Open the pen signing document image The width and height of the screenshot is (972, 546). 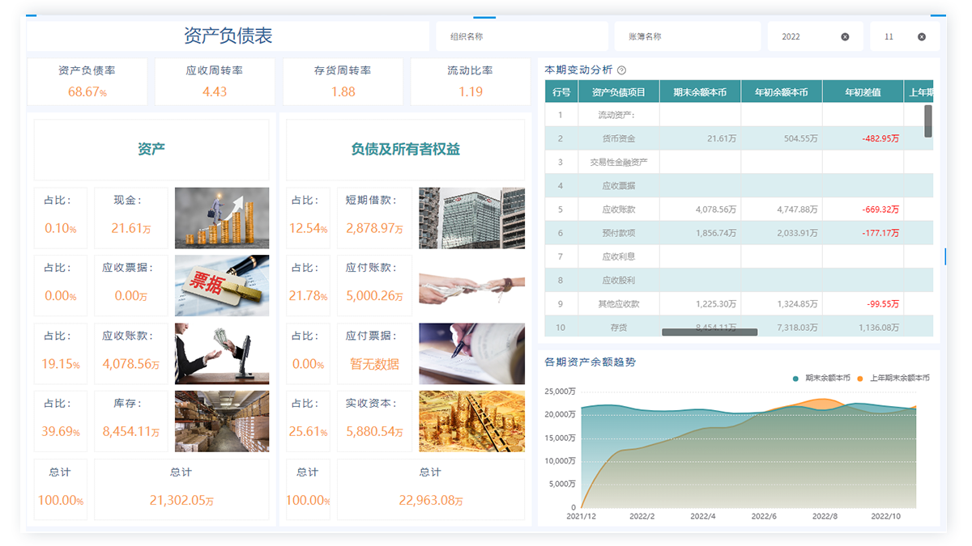click(x=471, y=353)
